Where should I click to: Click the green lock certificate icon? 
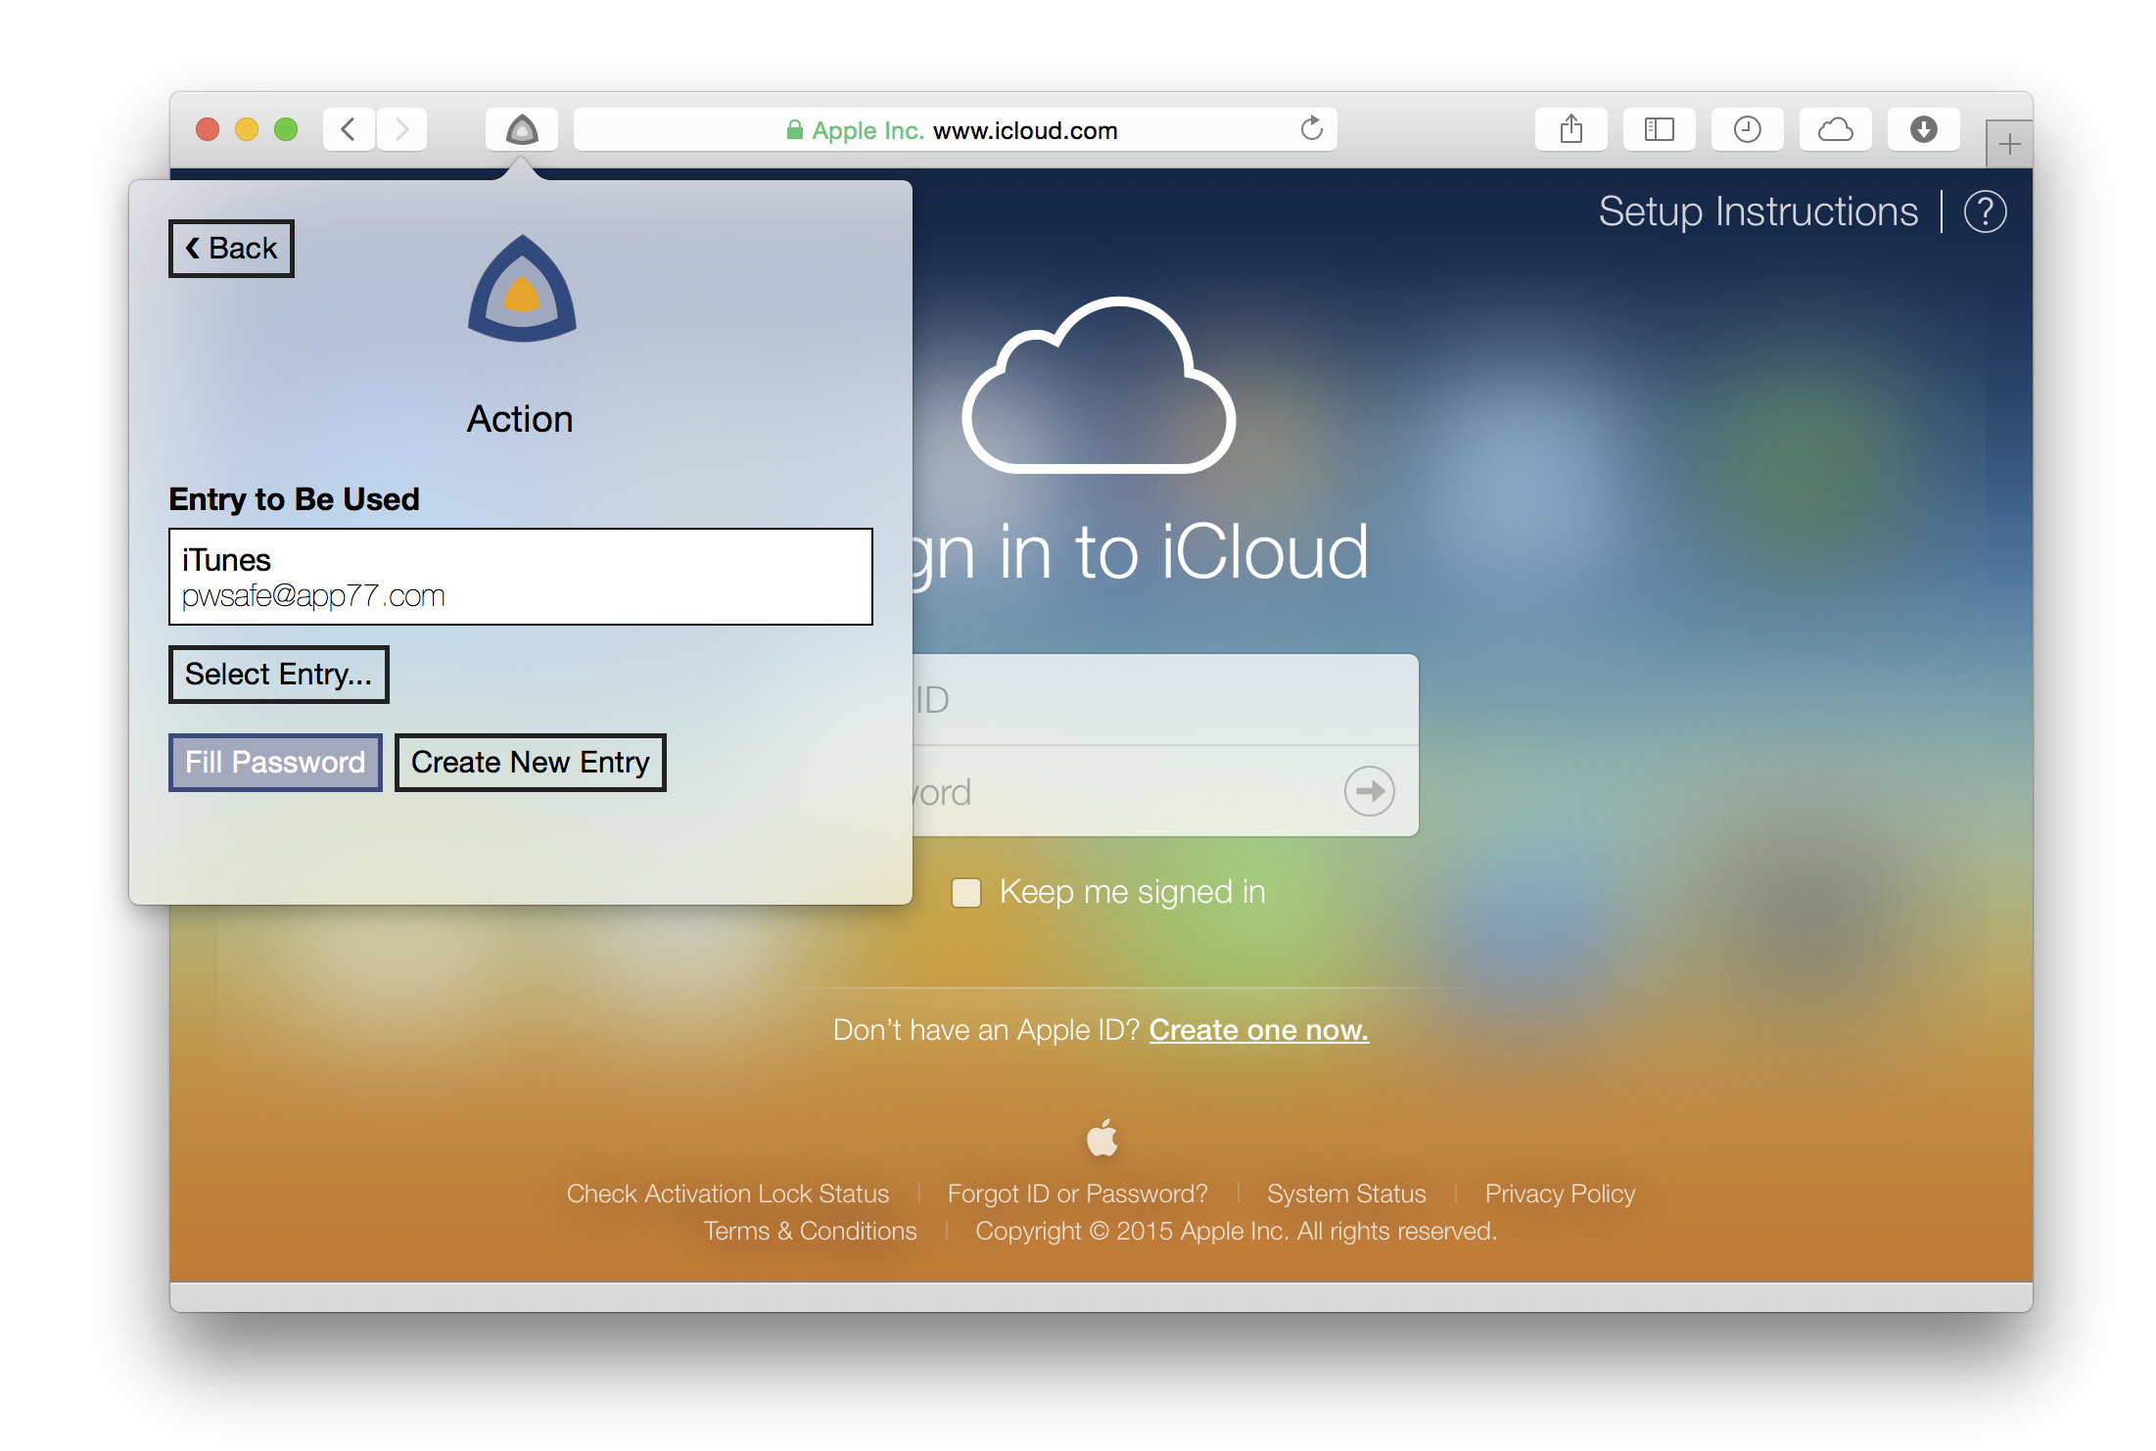795,129
